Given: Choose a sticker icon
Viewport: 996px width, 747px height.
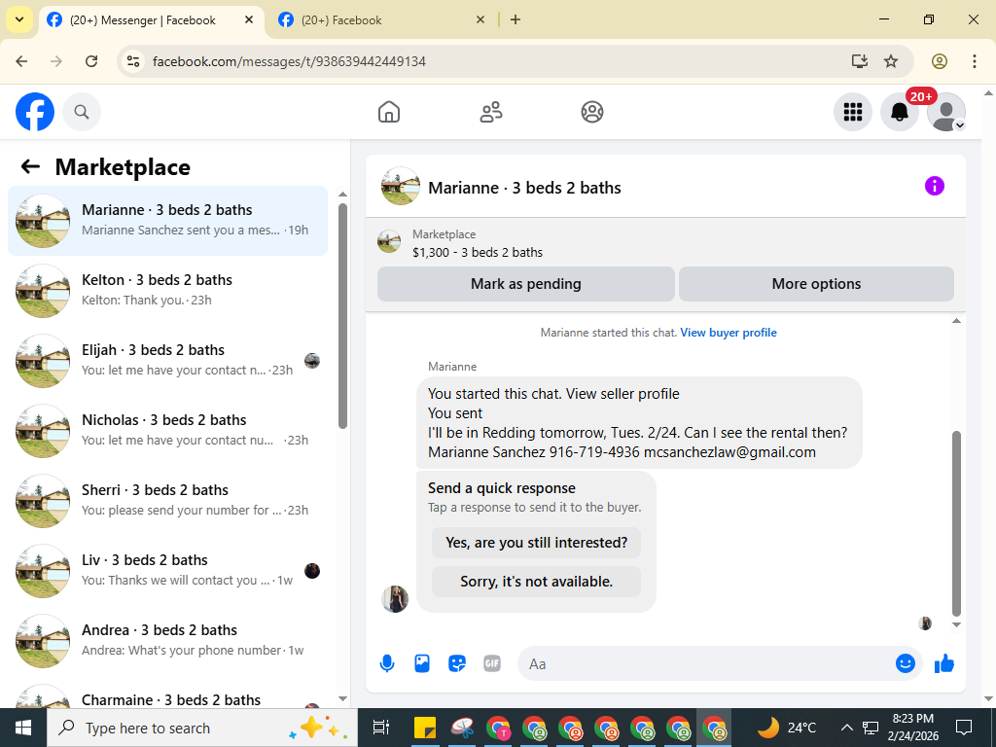Looking at the screenshot, I should click(x=457, y=663).
